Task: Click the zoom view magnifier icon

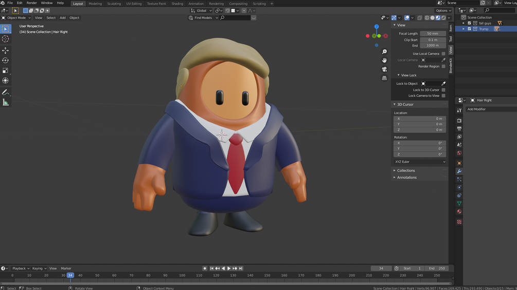Action: (x=384, y=52)
